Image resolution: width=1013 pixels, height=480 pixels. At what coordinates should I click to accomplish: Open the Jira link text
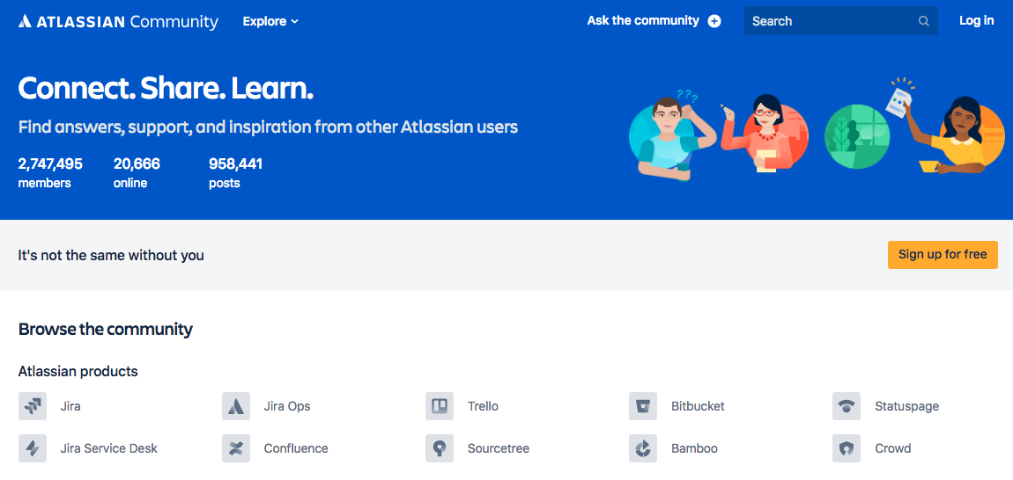[x=70, y=406]
